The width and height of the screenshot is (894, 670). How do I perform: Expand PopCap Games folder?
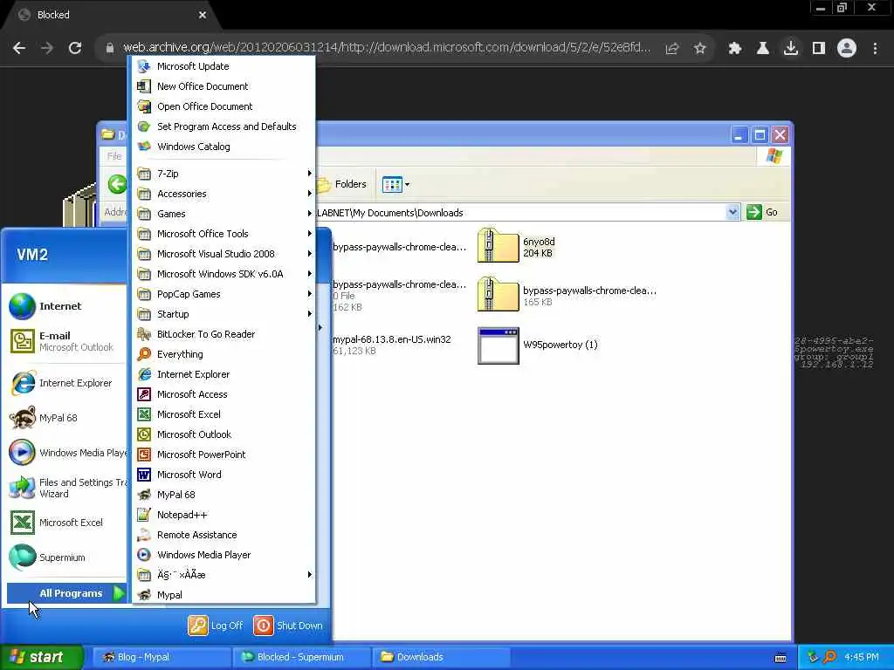(x=223, y=294)
